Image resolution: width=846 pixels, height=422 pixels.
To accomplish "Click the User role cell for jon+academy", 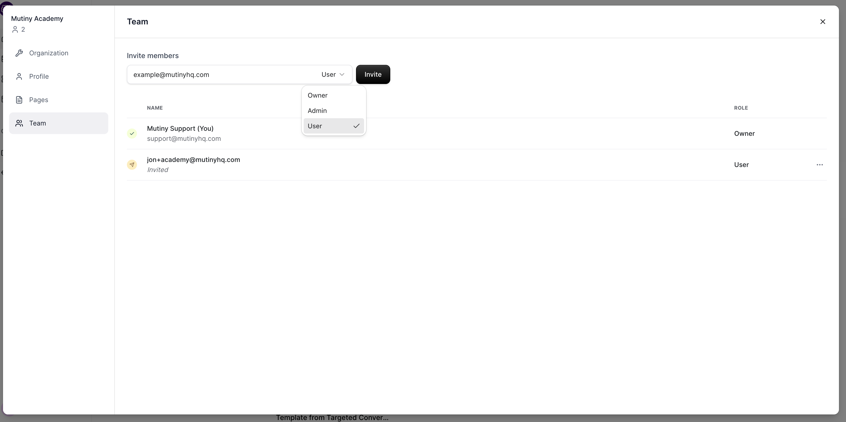I will click(742, 165).
